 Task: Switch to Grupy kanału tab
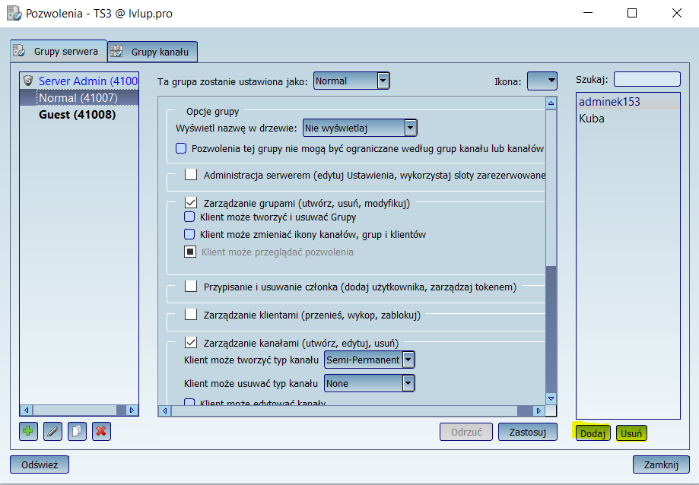[x=153, y=52]
